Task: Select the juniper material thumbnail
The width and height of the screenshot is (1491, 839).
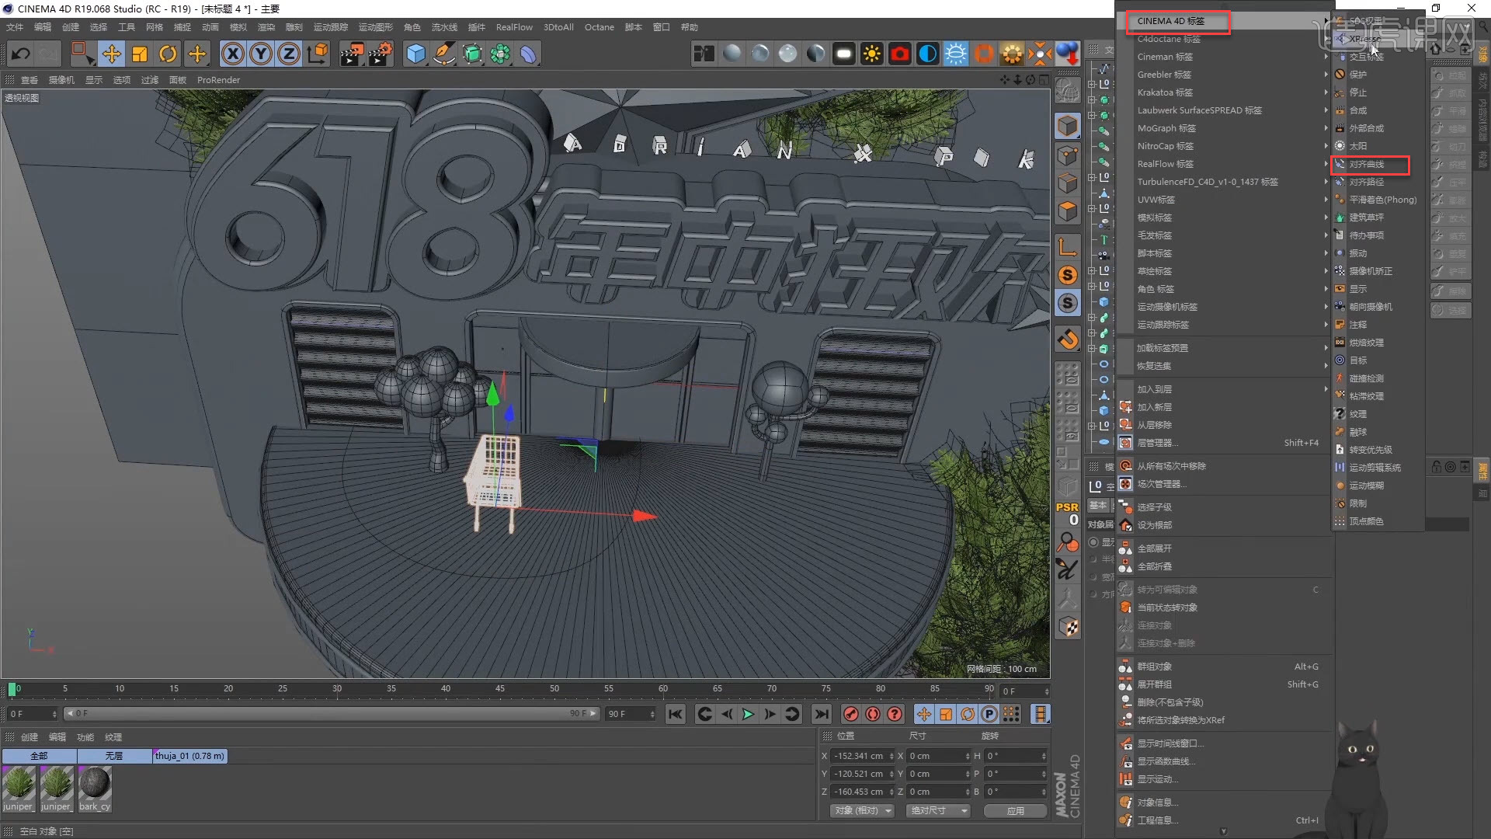Action: 19,786
